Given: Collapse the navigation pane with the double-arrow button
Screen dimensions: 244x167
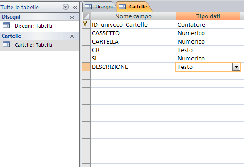Looking at the screenshot, I should pos(75,7).
